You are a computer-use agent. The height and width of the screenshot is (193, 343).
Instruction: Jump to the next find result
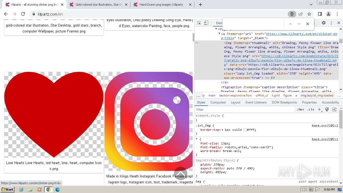coord(299,24)
